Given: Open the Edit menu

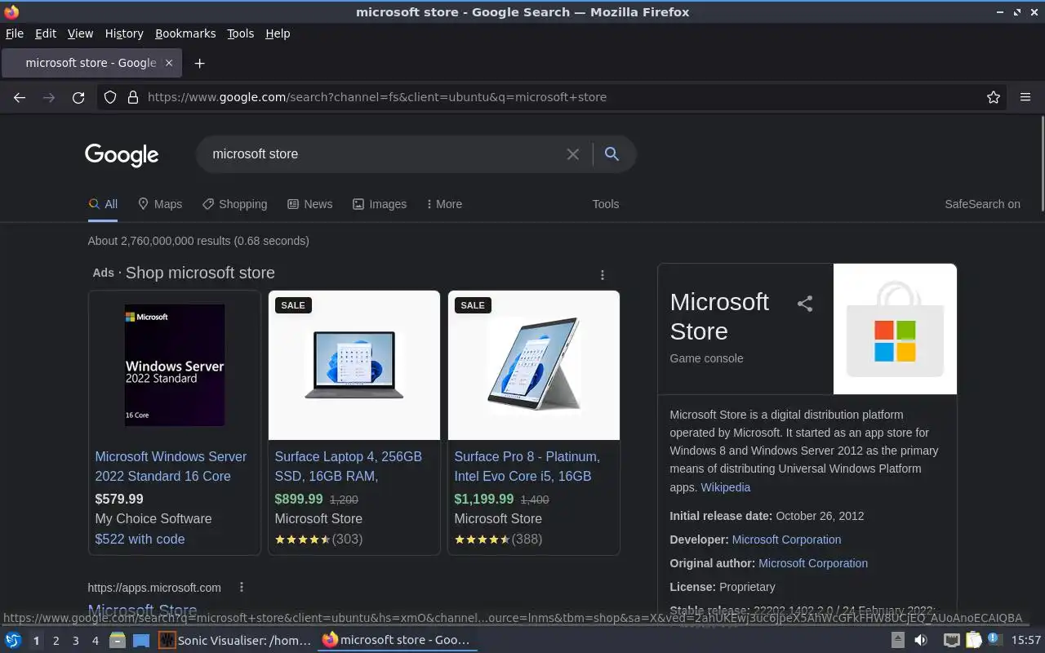Looking at the screenshot, I should [x=46, y=33].
